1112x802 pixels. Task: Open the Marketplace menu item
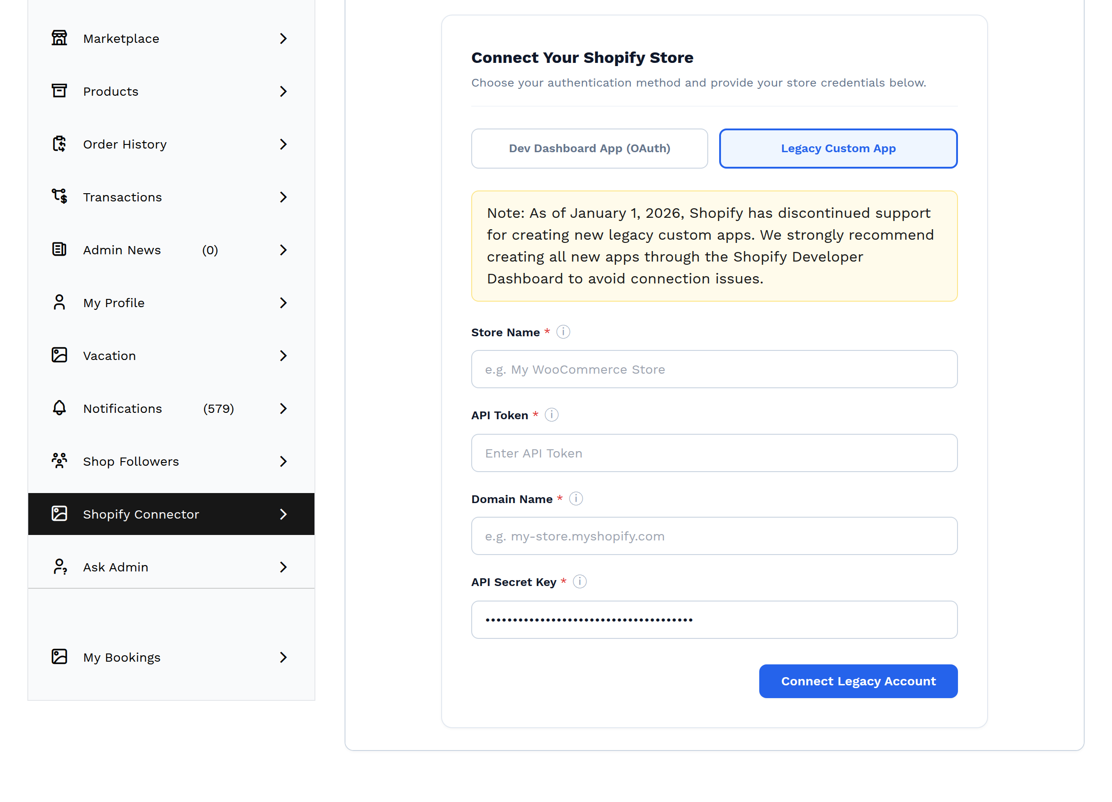click(x=171, y=39)
